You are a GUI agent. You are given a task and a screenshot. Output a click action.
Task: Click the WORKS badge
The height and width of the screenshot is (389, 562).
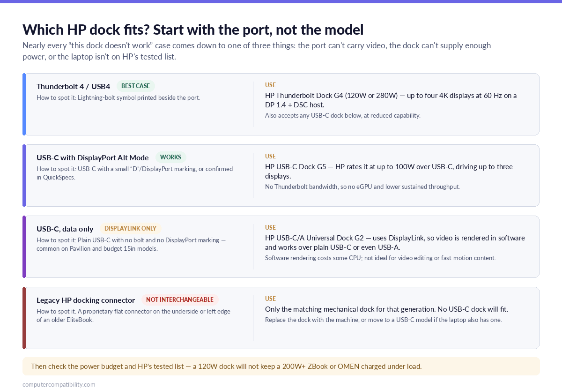click(x=171, y=157)
